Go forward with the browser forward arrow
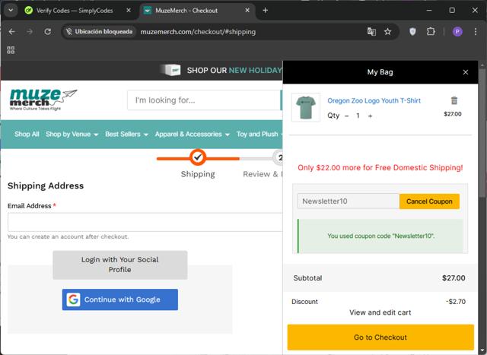Screen dimensions: 487x355 [x=30, y=32]
